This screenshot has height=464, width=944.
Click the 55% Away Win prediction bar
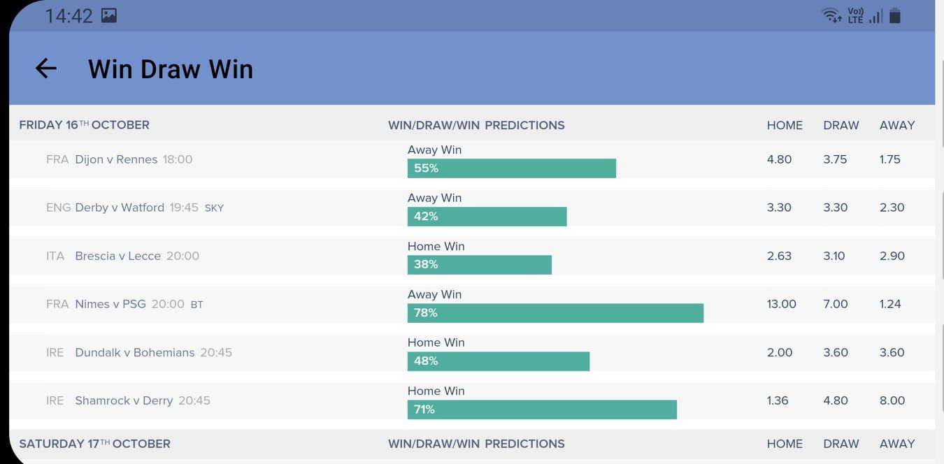click(511, 168)
